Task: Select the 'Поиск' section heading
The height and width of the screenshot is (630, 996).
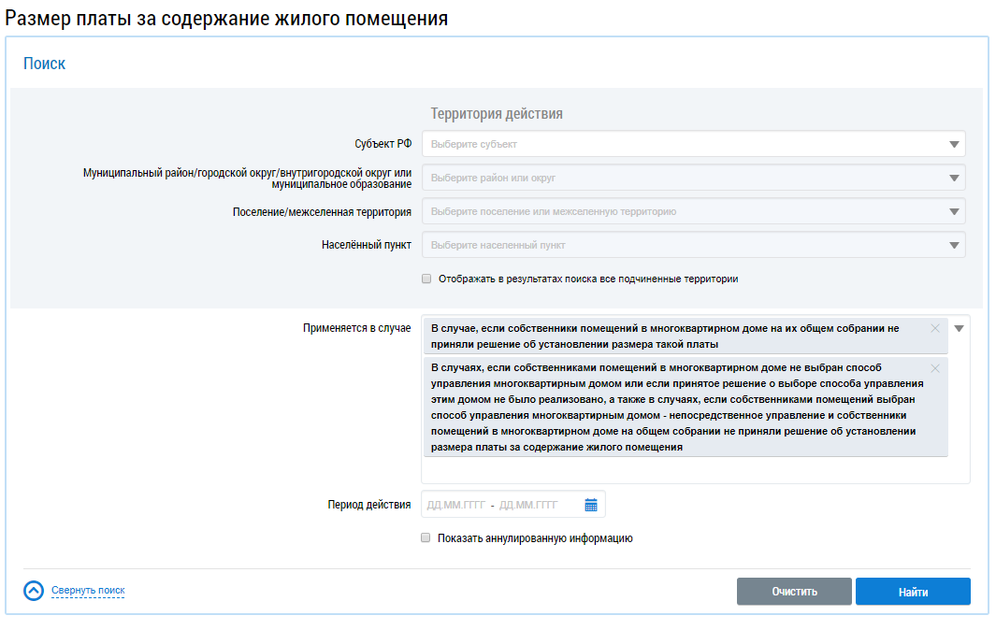Action: tap(44, 64)
